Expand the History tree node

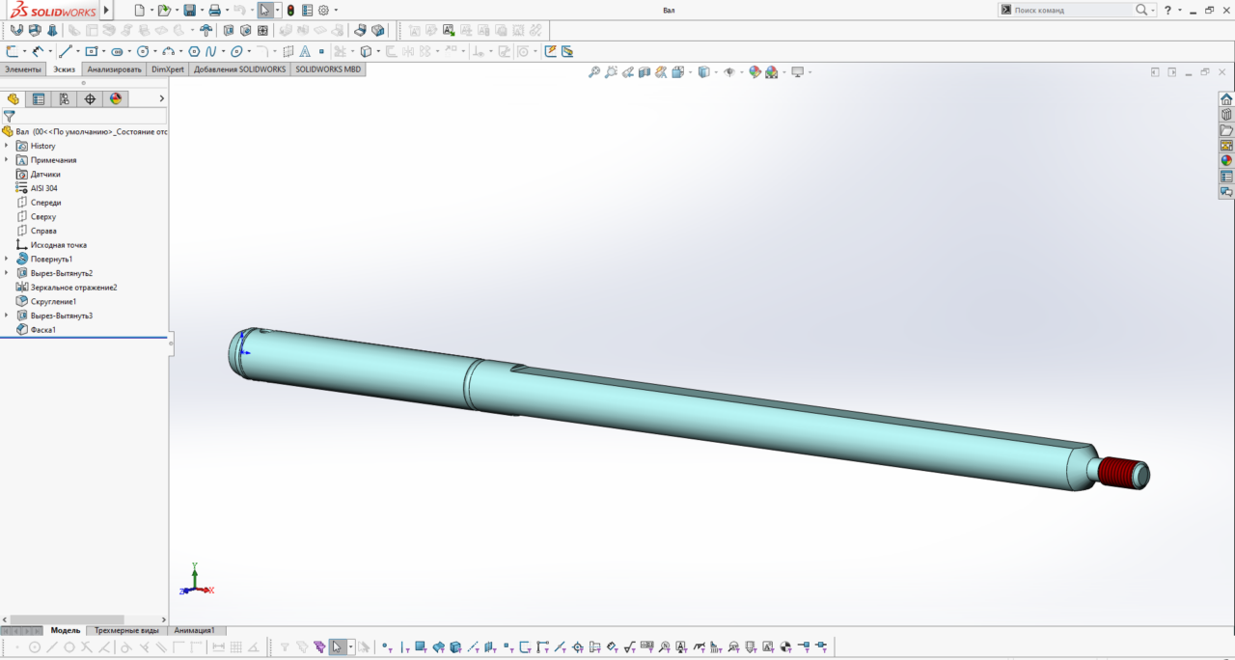point(7,146)
